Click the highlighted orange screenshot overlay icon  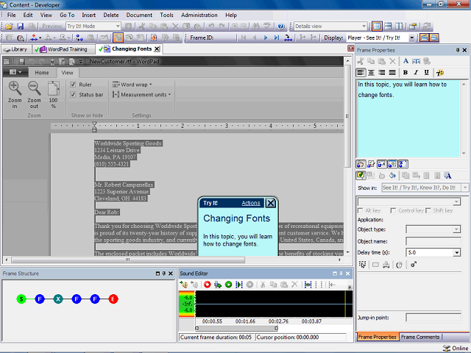[118, 38]
